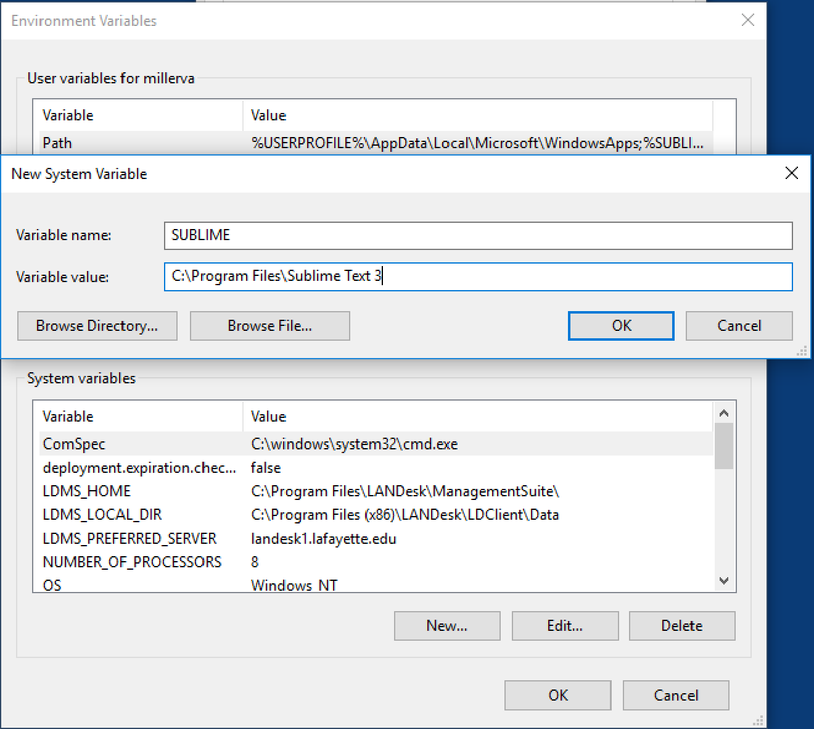Close the New System Variable dialog
The image size is (814, 729).
(791, 173)
